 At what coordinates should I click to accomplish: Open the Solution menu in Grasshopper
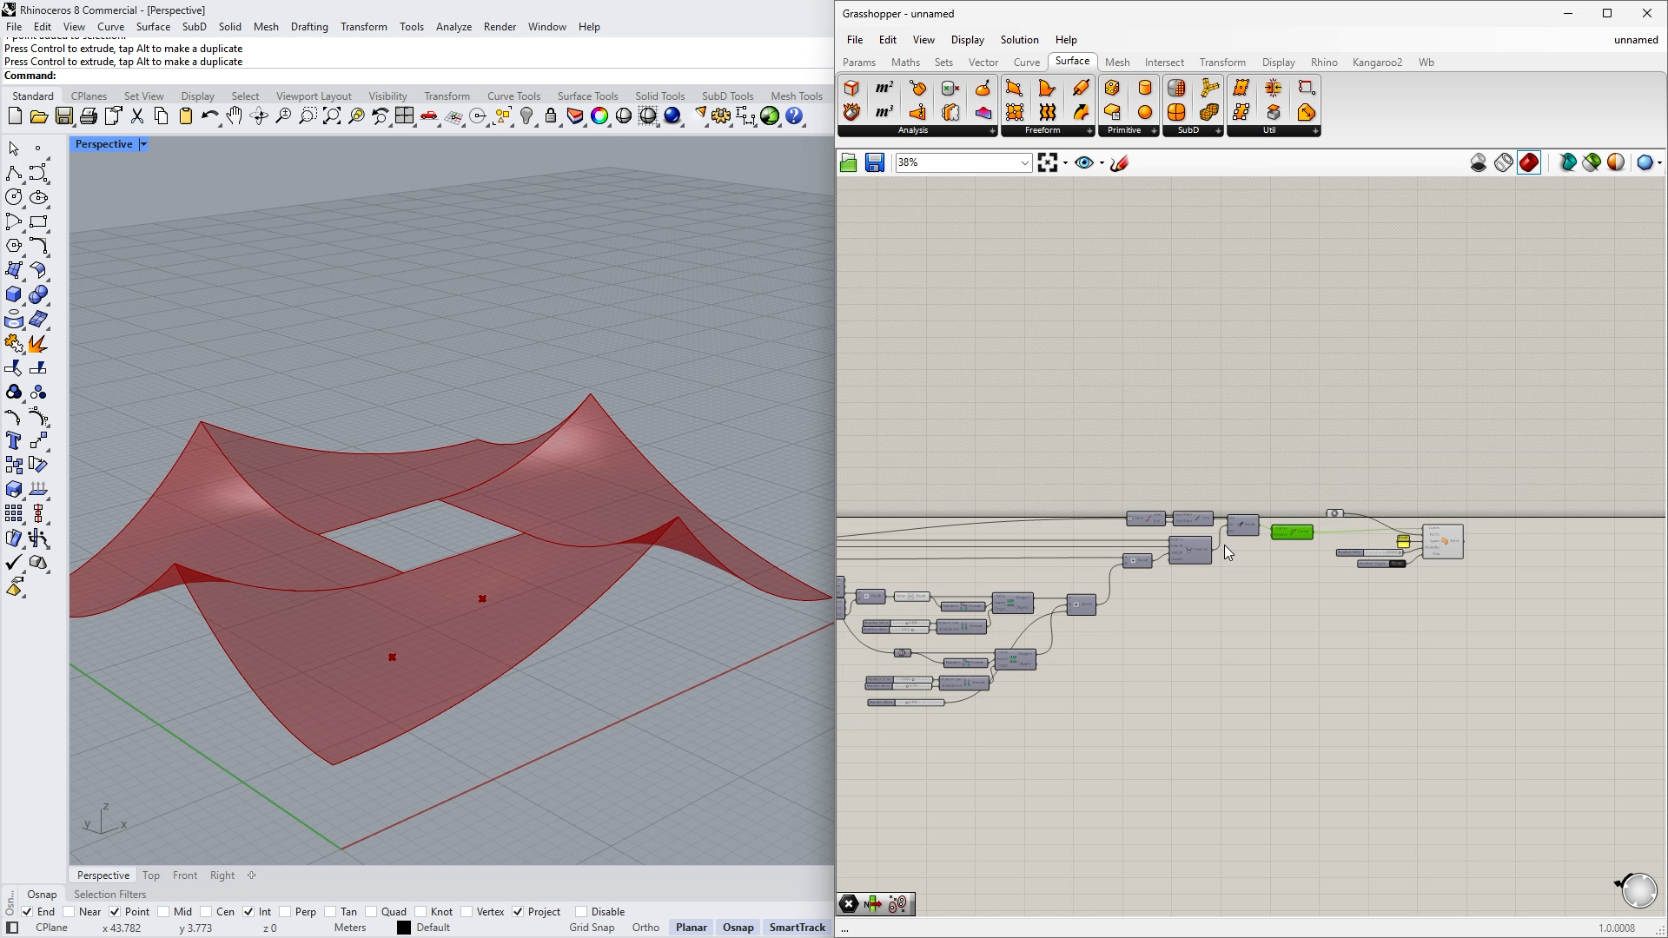click(1018, 40)
